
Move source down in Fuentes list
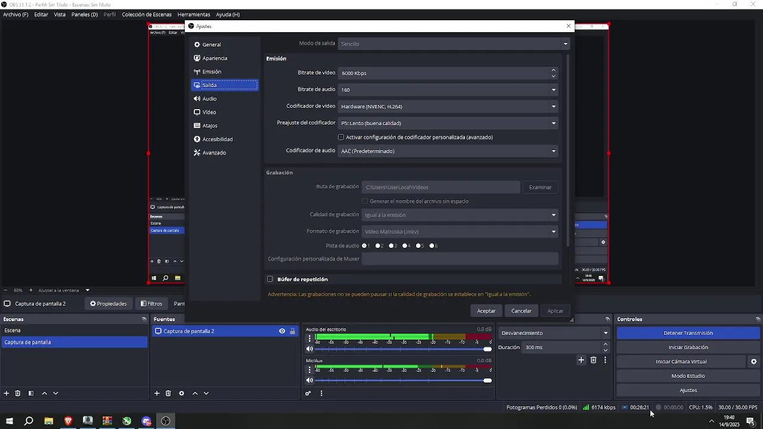click(206, 393)
